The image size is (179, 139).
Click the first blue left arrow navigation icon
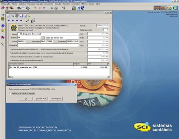9,20
